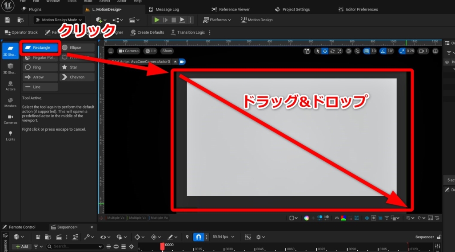
Task: Open the Window menu
Action: pos(53,1)
